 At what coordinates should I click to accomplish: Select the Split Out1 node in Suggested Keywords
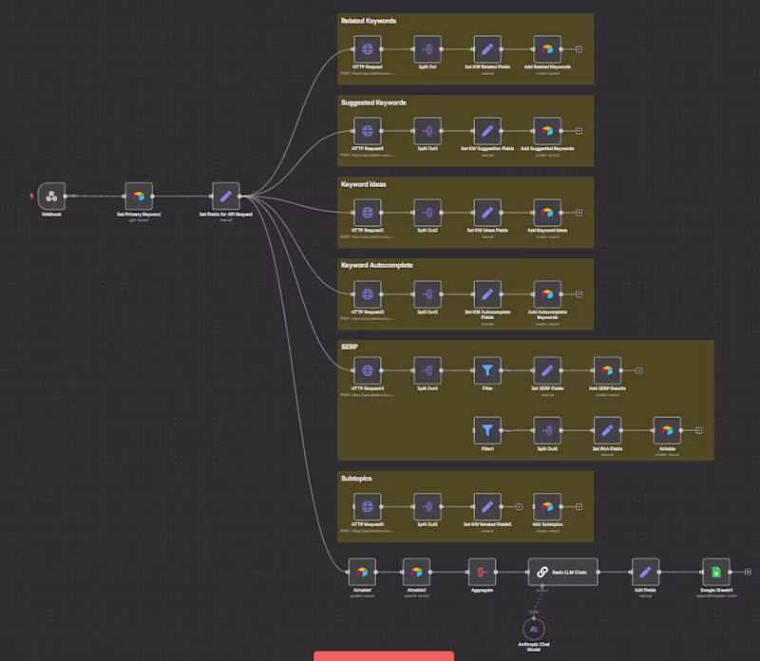pyautogui.click(x=427, y=131)
